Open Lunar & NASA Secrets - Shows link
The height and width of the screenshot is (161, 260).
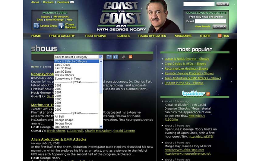tap(187, 59)
